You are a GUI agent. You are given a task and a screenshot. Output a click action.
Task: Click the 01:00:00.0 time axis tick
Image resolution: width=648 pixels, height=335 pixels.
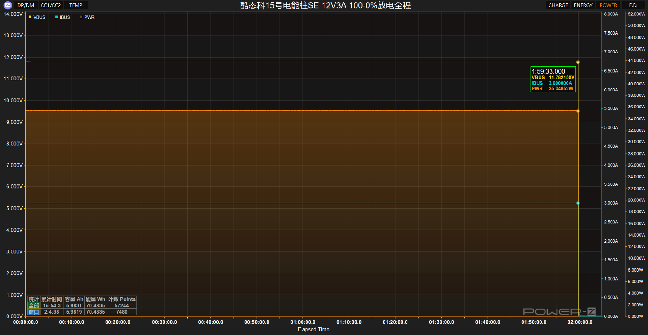click(x=303, y=322)
